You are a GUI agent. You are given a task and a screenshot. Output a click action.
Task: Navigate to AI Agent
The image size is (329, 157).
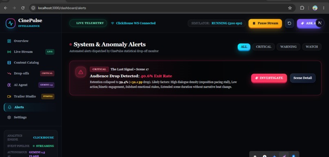click(31, 85)
